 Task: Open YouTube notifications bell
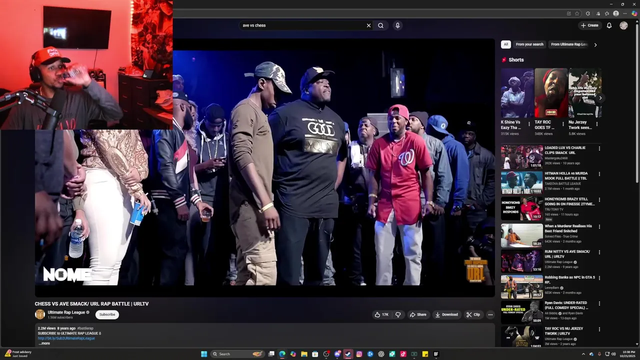click(x=609, y=25)
